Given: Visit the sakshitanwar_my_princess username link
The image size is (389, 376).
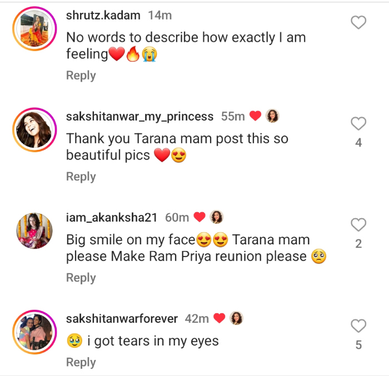Looking at the screenshot, I should [139, 117].
